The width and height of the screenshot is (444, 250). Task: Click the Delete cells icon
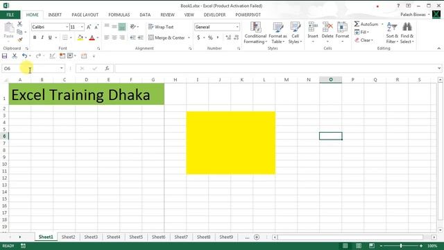[x=327, y=27]
